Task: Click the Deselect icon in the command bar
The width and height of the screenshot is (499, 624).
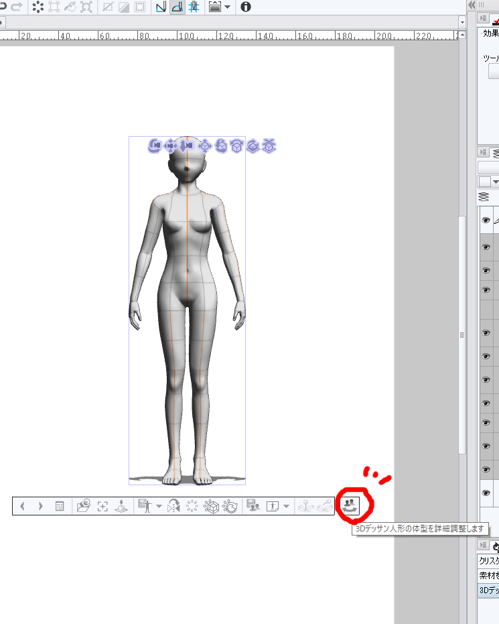Action: pyautogui.click(x=107, y=7)
